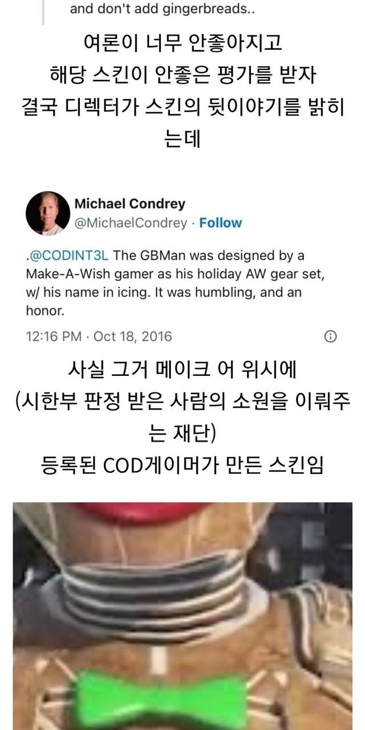The height and width of the screenshot is (730, 365).
Task: Tap the parenthetical line starting "(시한부 판정"
Action: click(182, 419)
